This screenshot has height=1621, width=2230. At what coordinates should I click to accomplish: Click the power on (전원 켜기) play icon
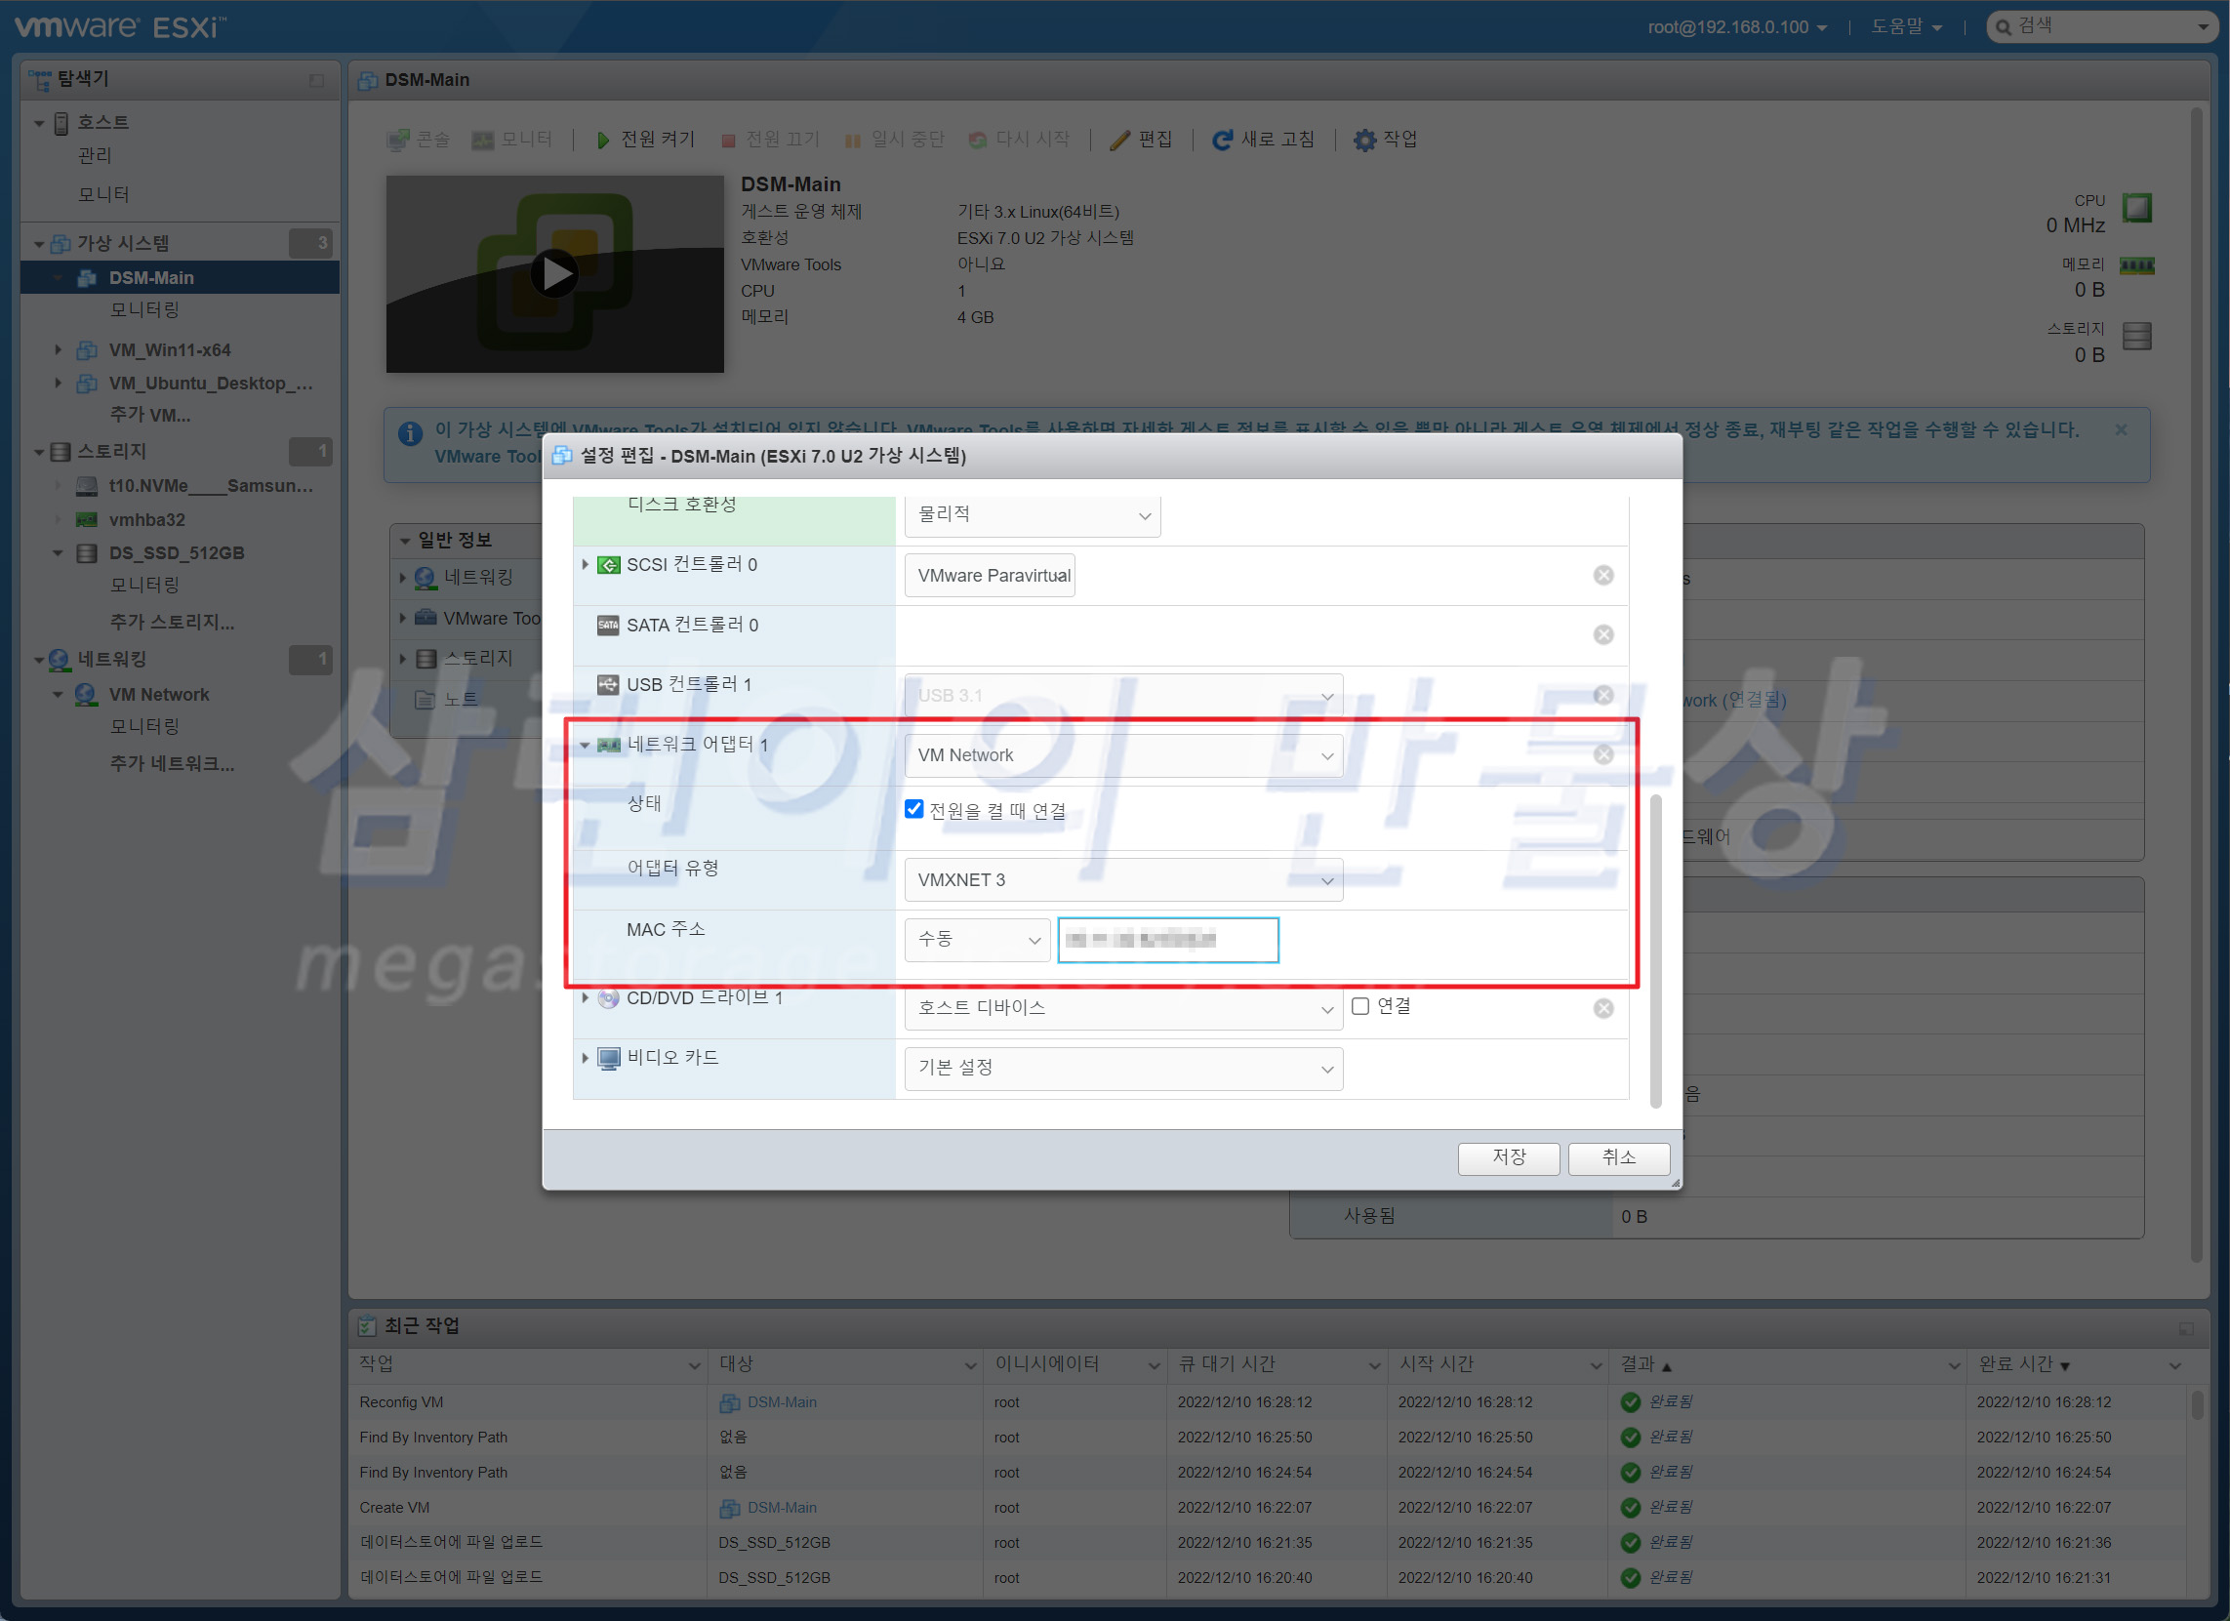point(603,140)
